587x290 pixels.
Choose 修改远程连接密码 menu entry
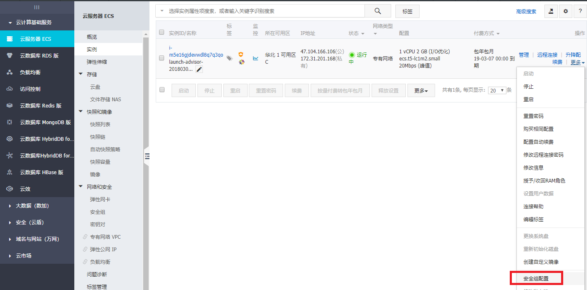click(544, 155)
